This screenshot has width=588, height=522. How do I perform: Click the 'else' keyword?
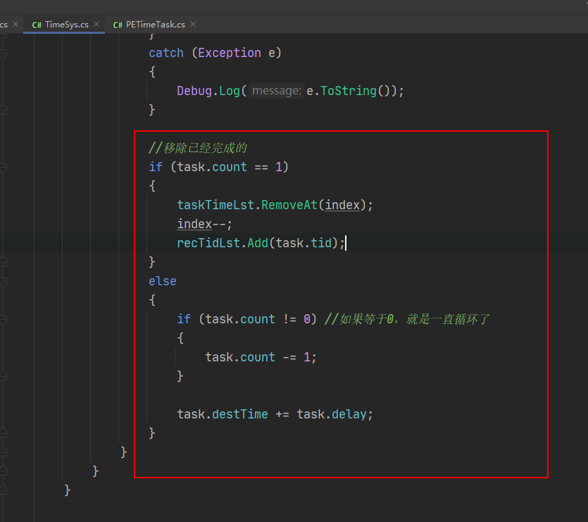tap(163, 281)
